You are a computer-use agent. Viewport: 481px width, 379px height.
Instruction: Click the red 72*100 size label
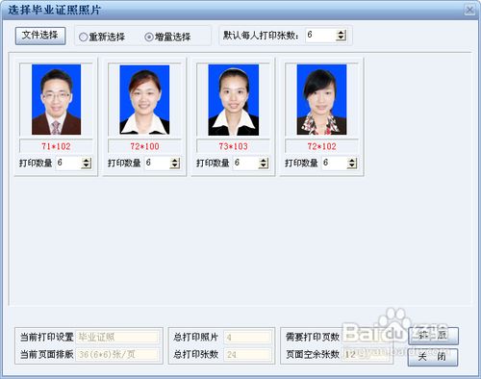(x=144, y=146)
